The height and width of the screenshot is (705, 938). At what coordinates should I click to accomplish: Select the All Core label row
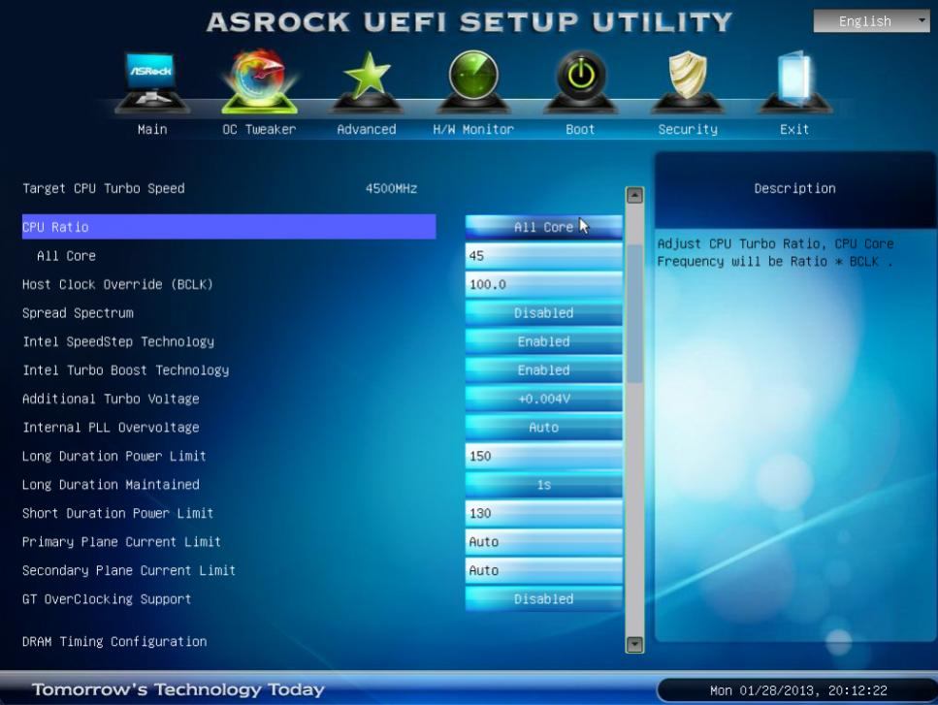pyautogui.click(x=66, y=256)
